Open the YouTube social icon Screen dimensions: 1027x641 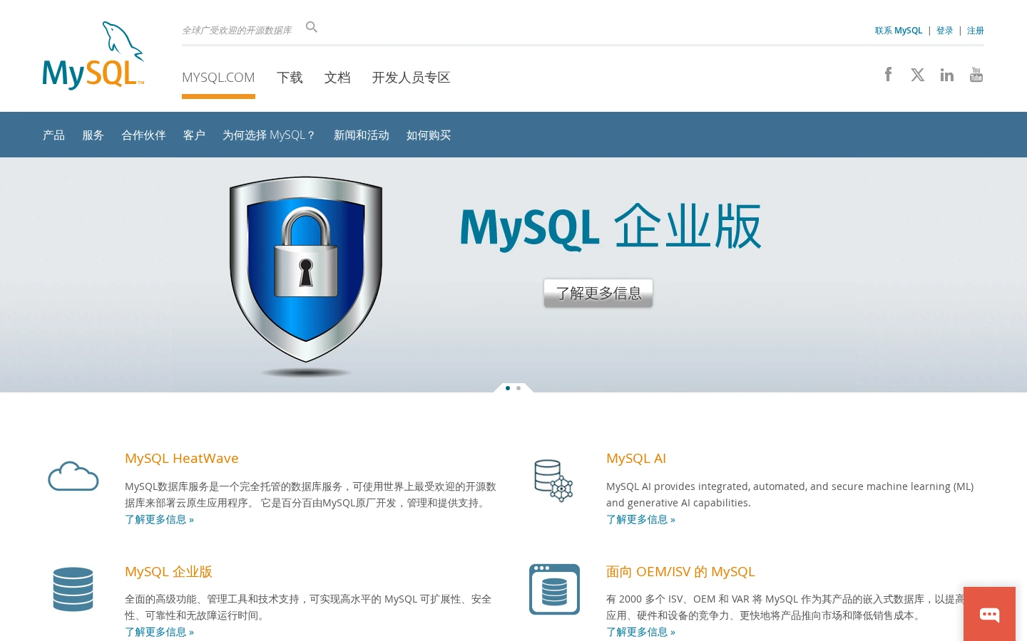(x=976, y=75)
